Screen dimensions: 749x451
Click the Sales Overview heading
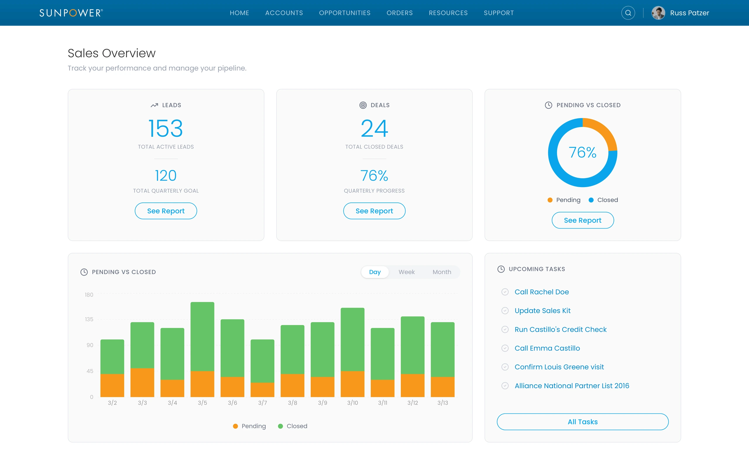[x=111, y=53]
